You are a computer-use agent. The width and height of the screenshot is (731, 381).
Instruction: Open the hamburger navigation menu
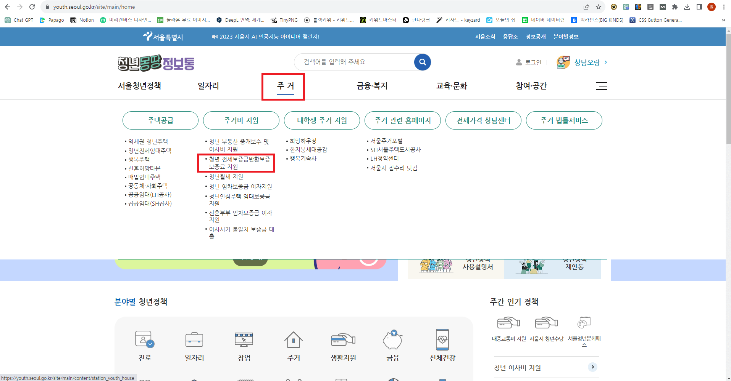601,86
